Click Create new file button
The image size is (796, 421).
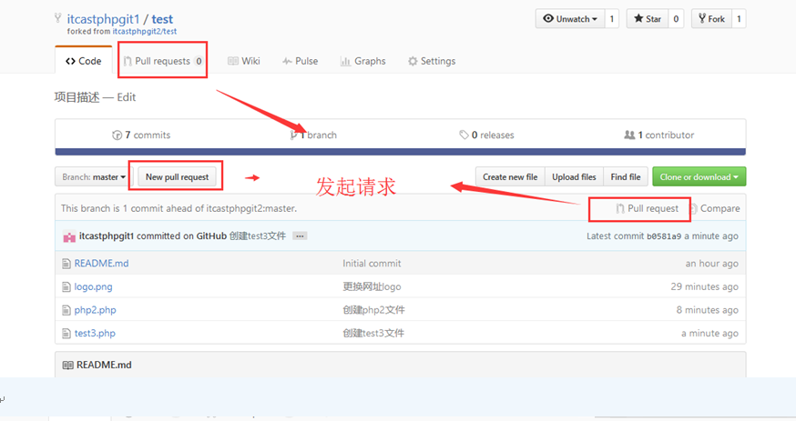pyautogui.click(x=510, y=176)
